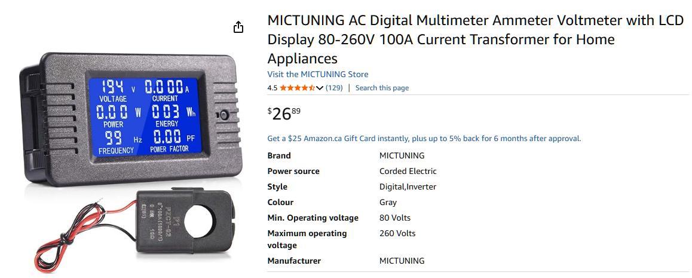Open the 129 customer reviews link
Image resolution: width=692 pixels, height=278 pixels.
[x=334, y=88]
